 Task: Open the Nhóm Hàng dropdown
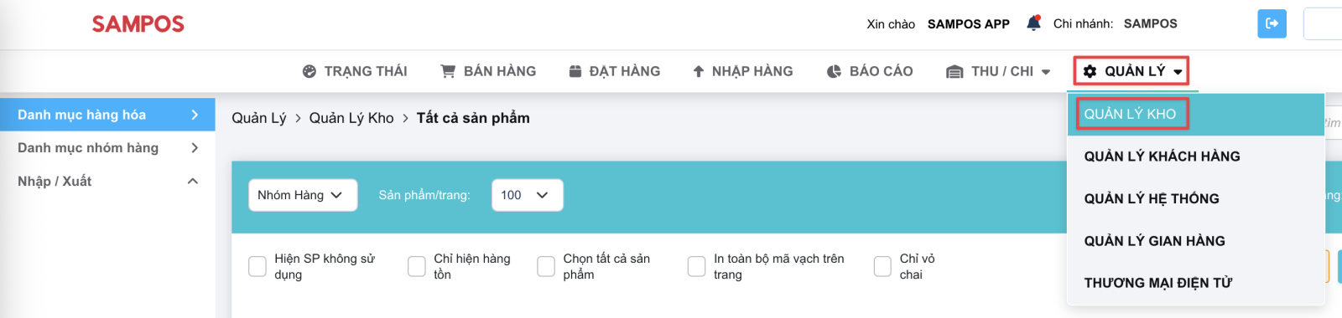click(x=303, y=195)
